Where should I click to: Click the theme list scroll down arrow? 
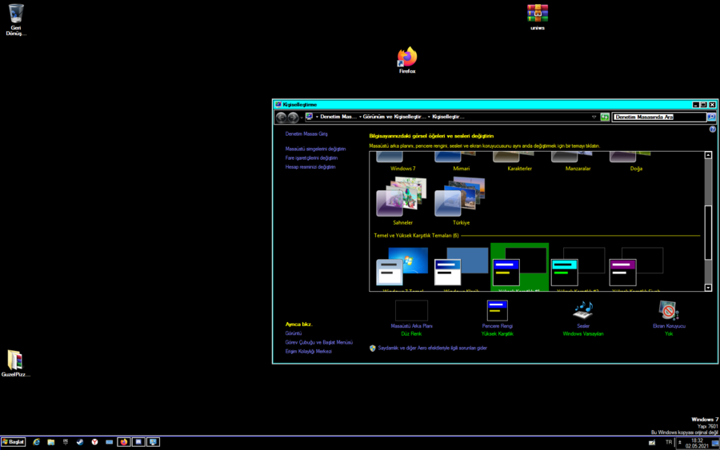tap(708, 288)
